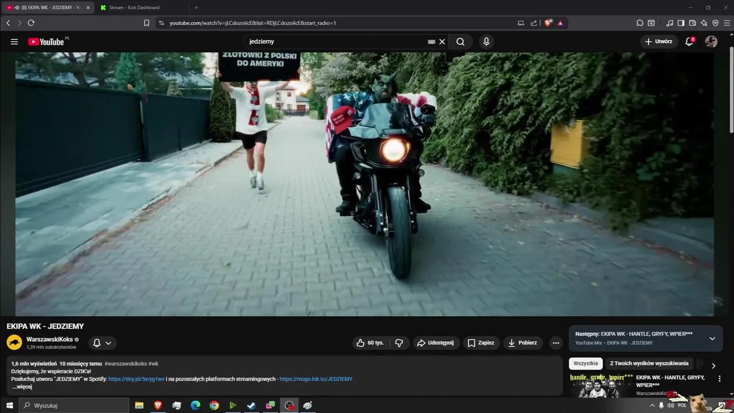
Task: Expand the subscription notification bell dropdown
Action: coord(102,343)
